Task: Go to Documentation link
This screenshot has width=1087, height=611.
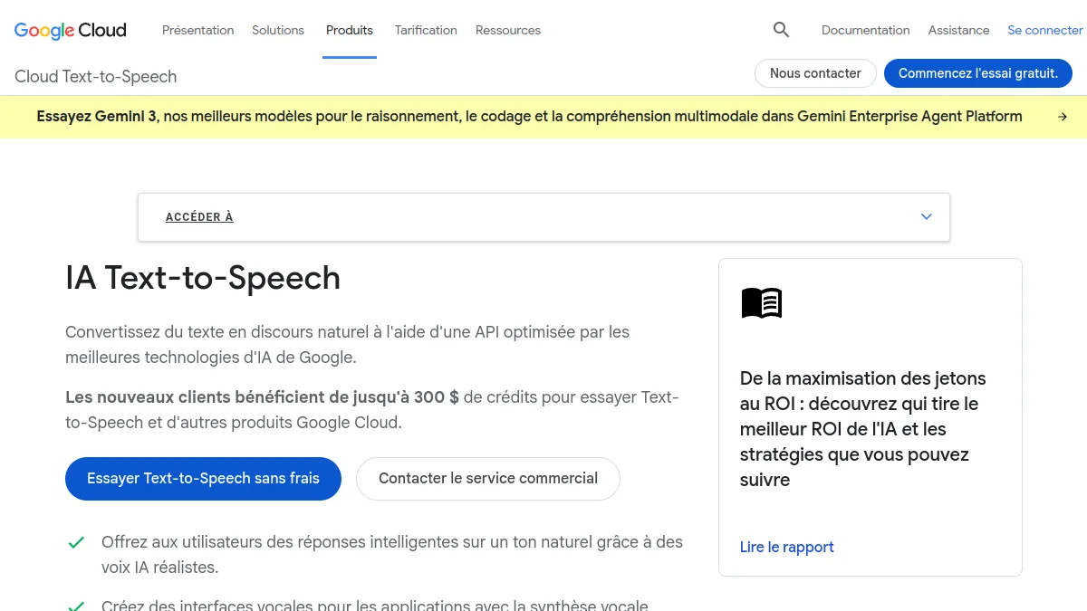Action: coord(865,30)
